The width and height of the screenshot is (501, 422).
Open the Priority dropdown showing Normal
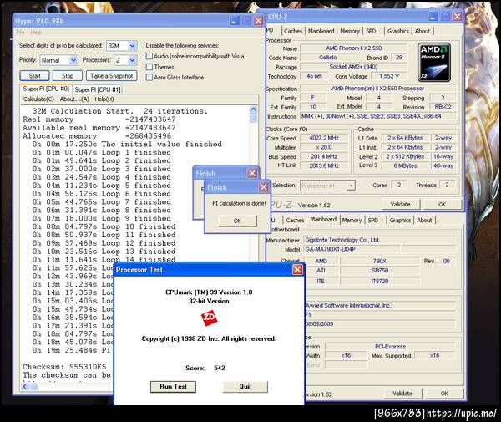click(x=73, y=60)
